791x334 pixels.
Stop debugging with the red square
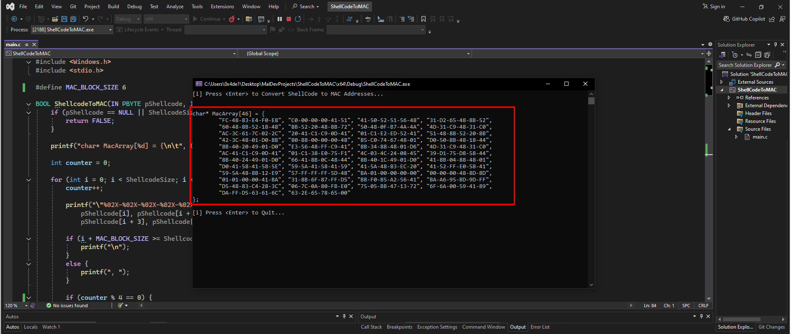(289, 19)
